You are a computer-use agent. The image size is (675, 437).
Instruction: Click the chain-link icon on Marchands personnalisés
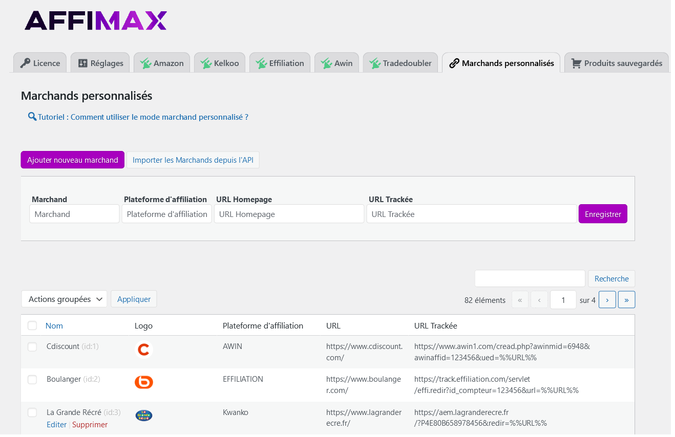click(454, 63)
